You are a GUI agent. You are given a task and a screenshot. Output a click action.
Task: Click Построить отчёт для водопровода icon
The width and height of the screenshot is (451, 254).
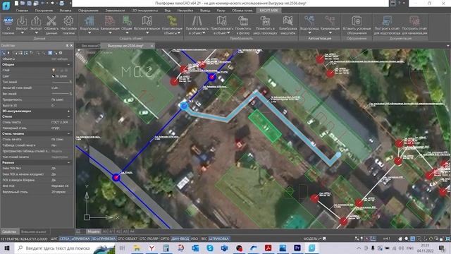pyautogui.click(x=387, y=21)
